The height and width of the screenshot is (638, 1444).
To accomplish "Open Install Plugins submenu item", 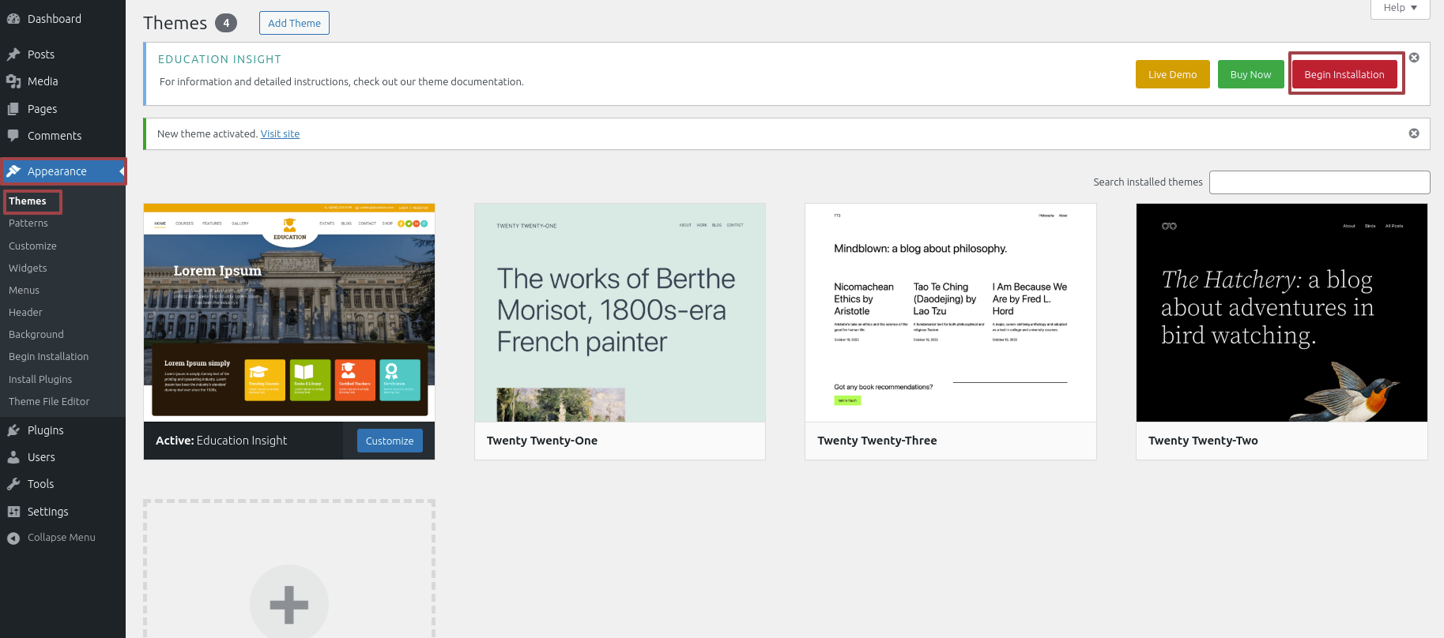I will 40,380.
